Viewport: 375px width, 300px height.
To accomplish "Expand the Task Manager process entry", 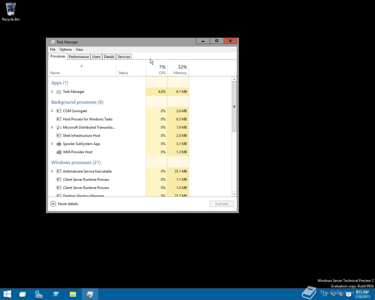I will (x=52, y=92).
